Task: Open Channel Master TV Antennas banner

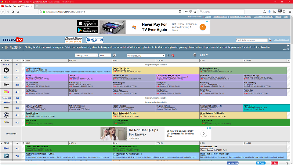Action: 74,40
